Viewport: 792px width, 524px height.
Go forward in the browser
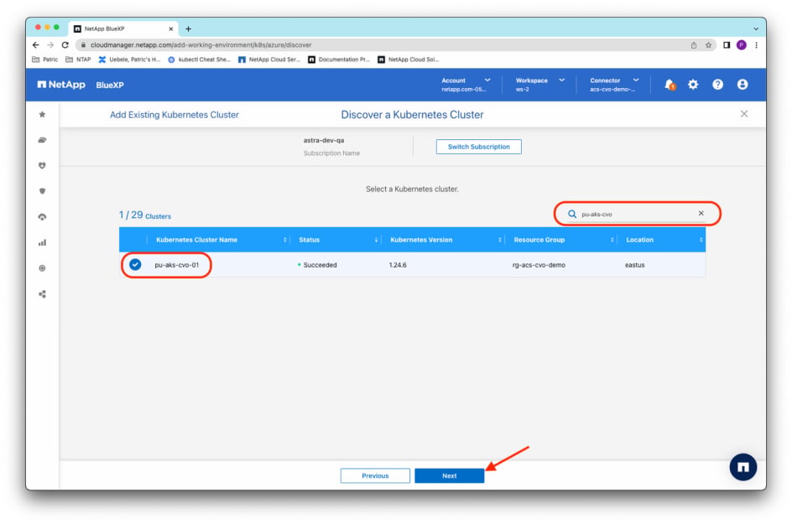tap(50, 45)
